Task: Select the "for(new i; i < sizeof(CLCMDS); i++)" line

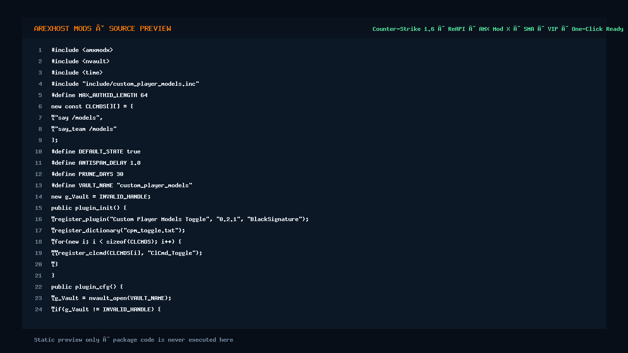Action: pos(116,242)
